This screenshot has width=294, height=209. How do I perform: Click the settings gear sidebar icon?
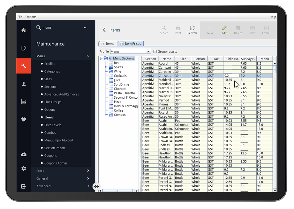click(24, 169)
